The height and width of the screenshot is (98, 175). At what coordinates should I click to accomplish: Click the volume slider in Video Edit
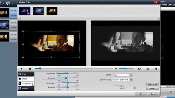point(126,69)
